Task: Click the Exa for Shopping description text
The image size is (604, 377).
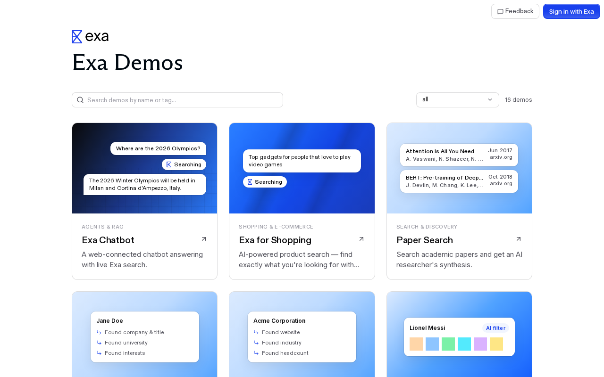Action: tap(299, 260)
